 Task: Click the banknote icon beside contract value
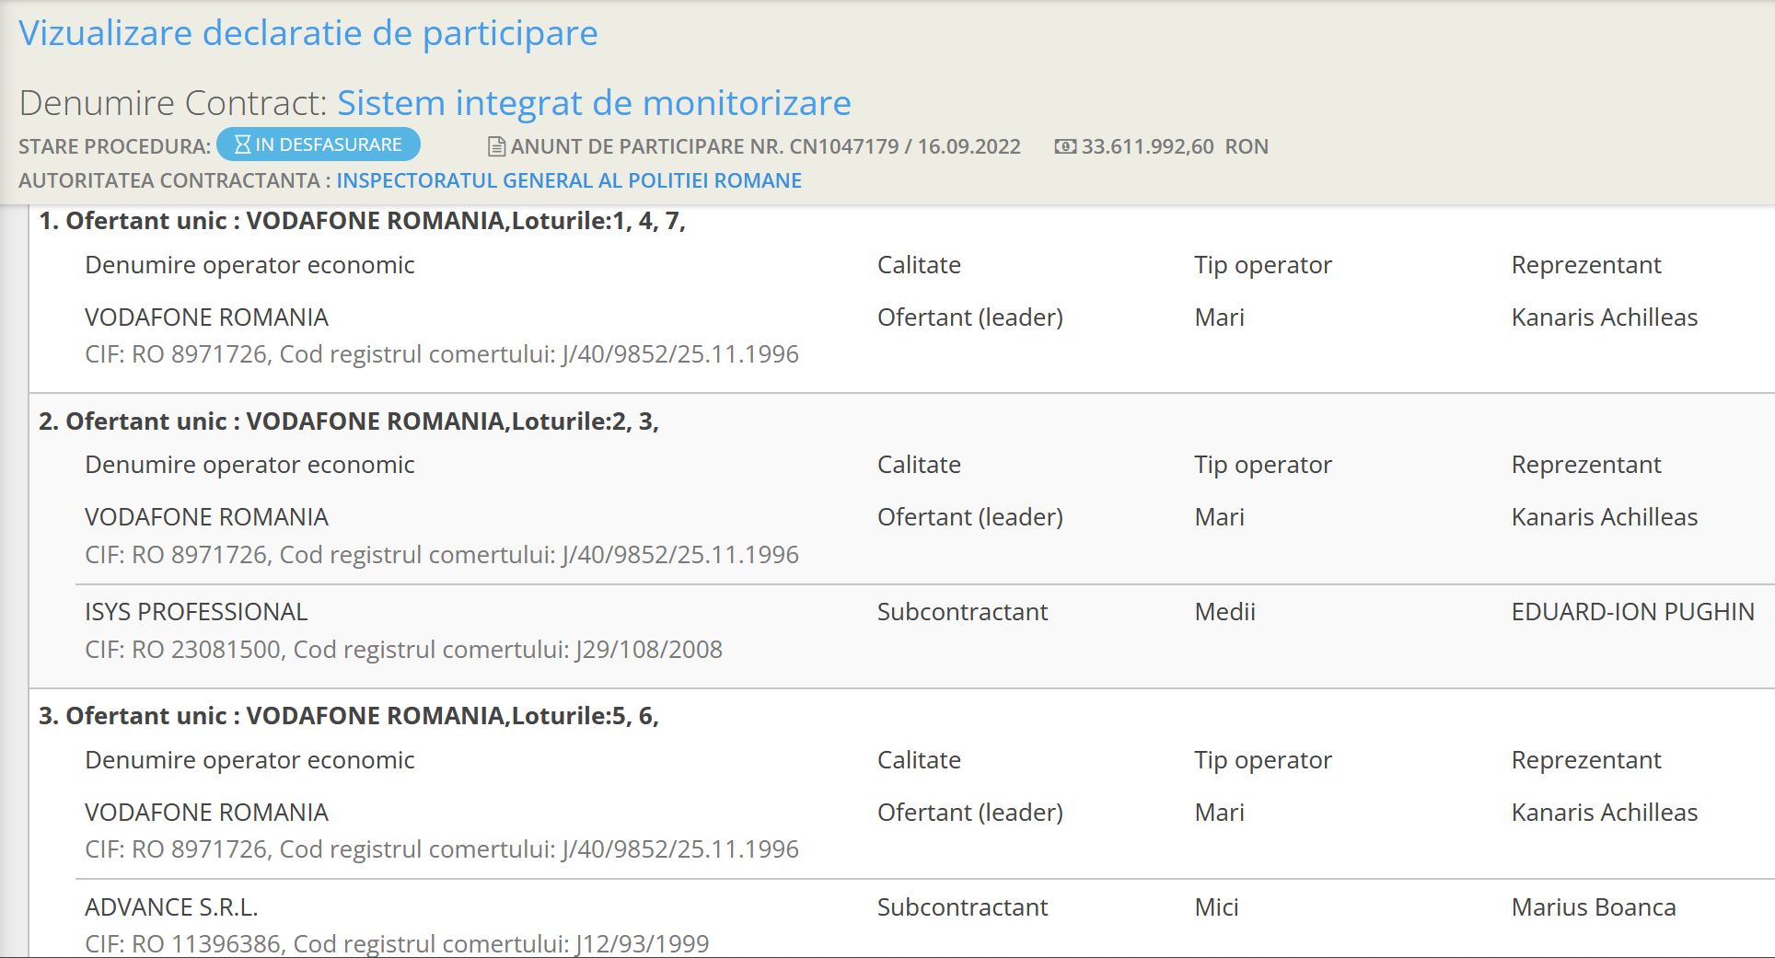click(1065, 146)
